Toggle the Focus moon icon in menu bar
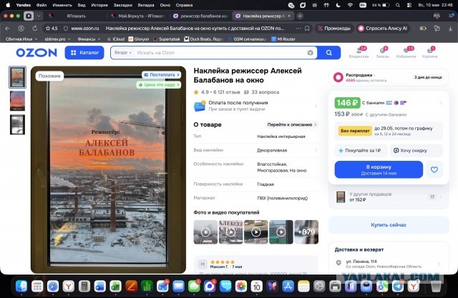Screen dimensions: 458x298 click(338, 5)
